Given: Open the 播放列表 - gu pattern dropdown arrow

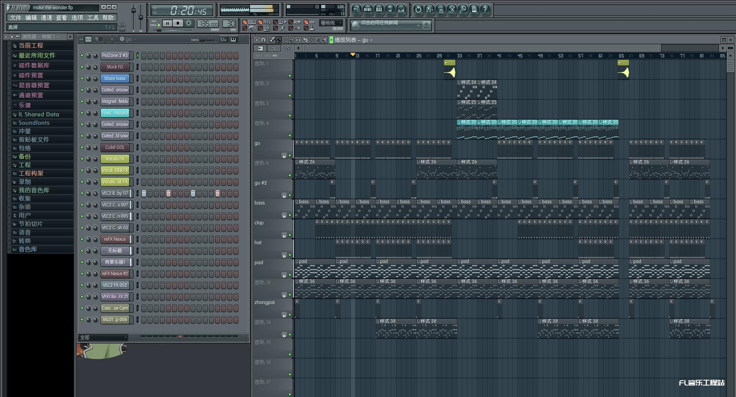Looking at the screenshot, I should point(371,40).
